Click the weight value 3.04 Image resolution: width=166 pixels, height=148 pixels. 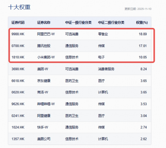pyautogui.click(x=144, y=116)
